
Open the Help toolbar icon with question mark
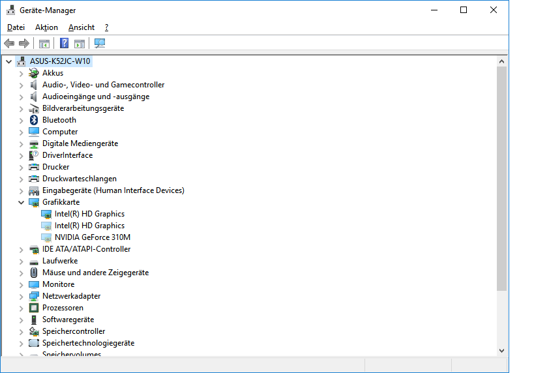point(64,43)
